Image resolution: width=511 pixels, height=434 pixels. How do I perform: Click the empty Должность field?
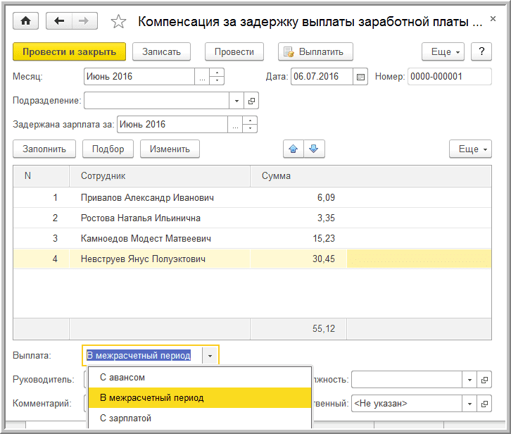(x=407, y=380)
